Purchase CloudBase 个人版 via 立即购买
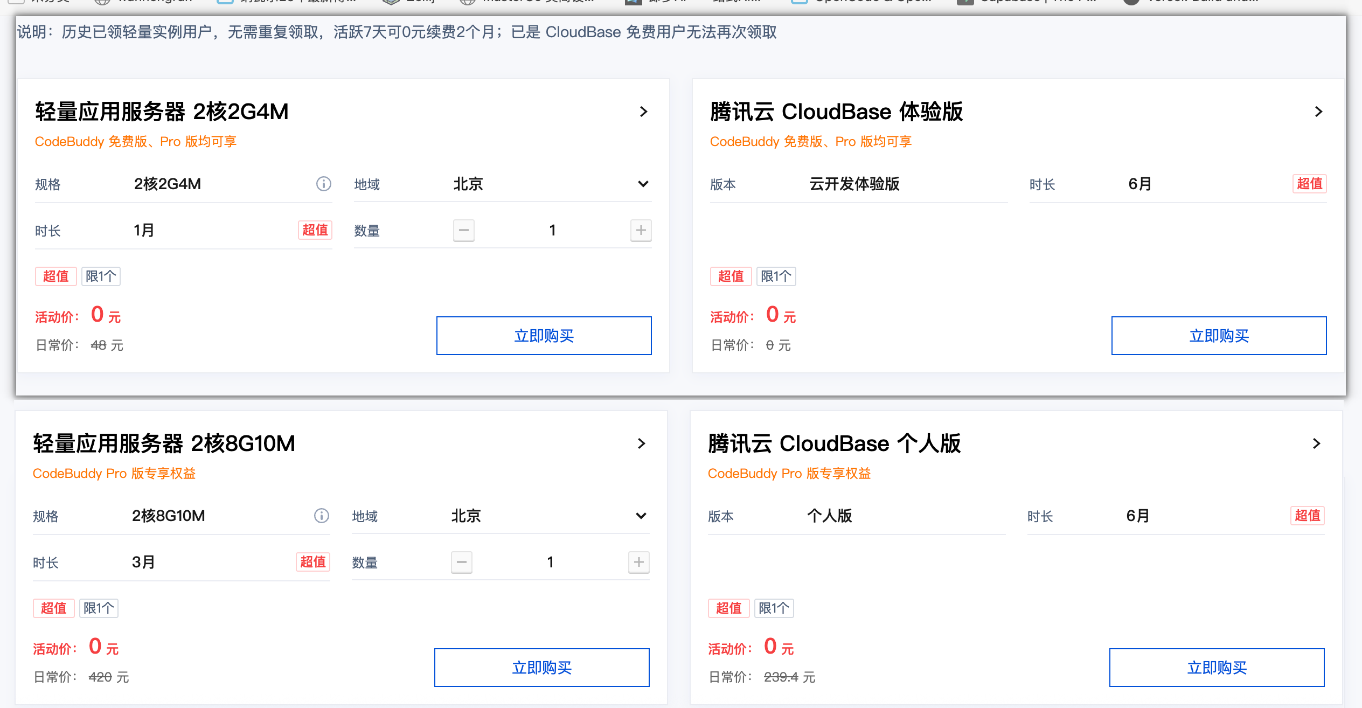 1217,668
